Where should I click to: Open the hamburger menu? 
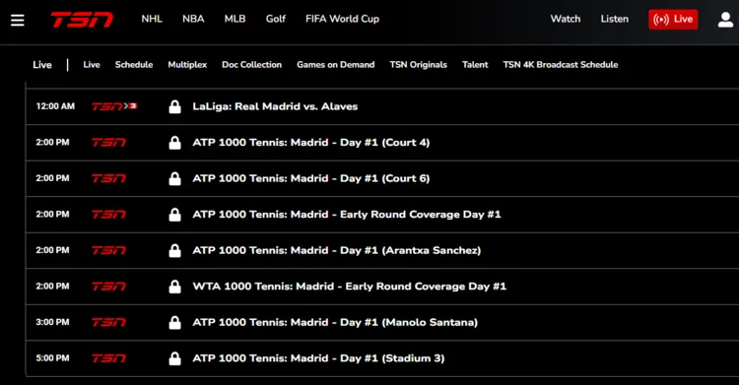click(18, 20)
